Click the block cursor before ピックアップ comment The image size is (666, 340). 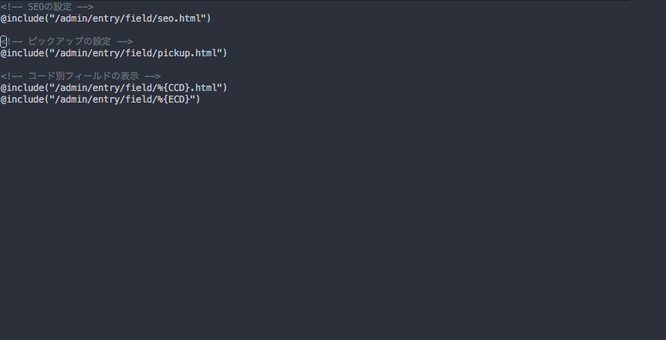coord(3,41)
